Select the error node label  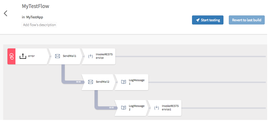31,56
